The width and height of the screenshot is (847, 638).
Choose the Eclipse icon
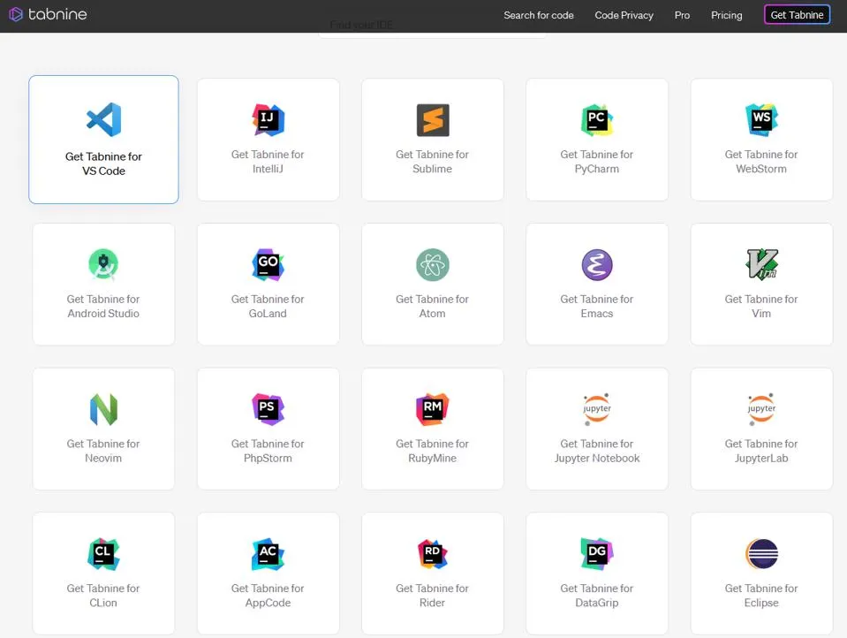coord(761,554)
